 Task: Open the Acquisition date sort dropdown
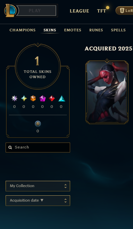coord(38,201)
